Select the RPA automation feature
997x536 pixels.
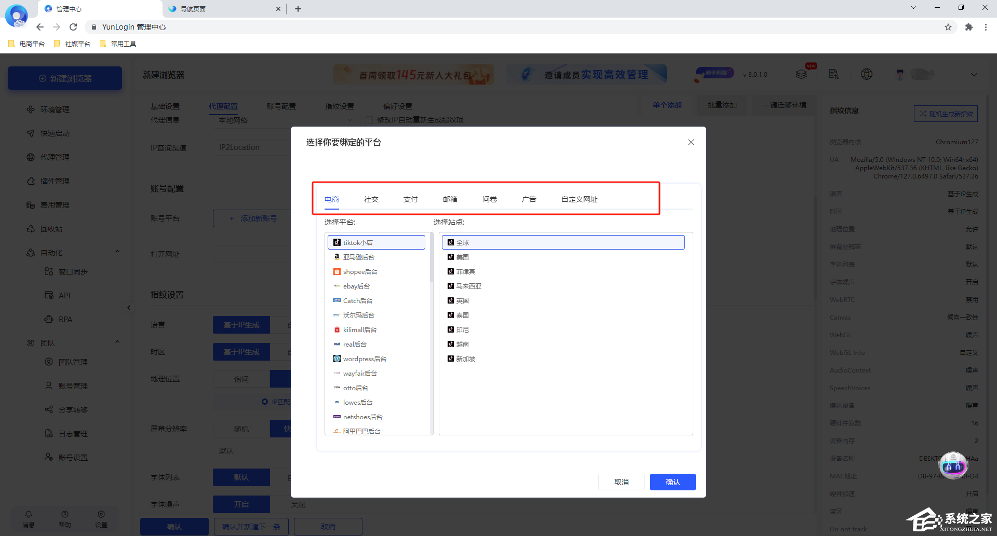coord(64,319)
